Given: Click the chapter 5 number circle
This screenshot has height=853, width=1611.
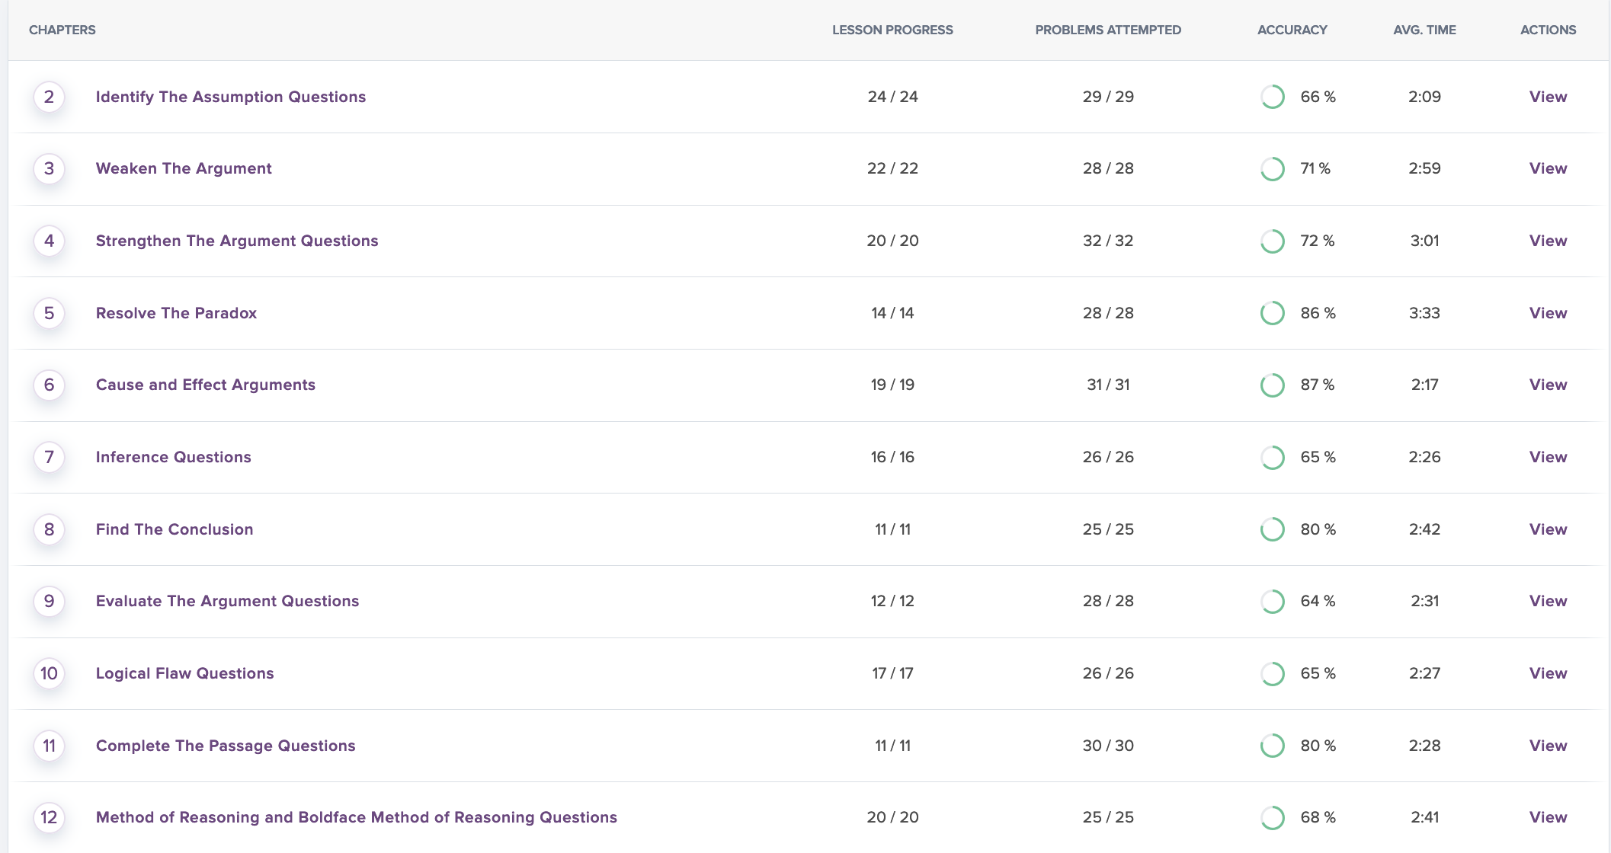Looking at the screenshot, I should click(x=50, y=313).
